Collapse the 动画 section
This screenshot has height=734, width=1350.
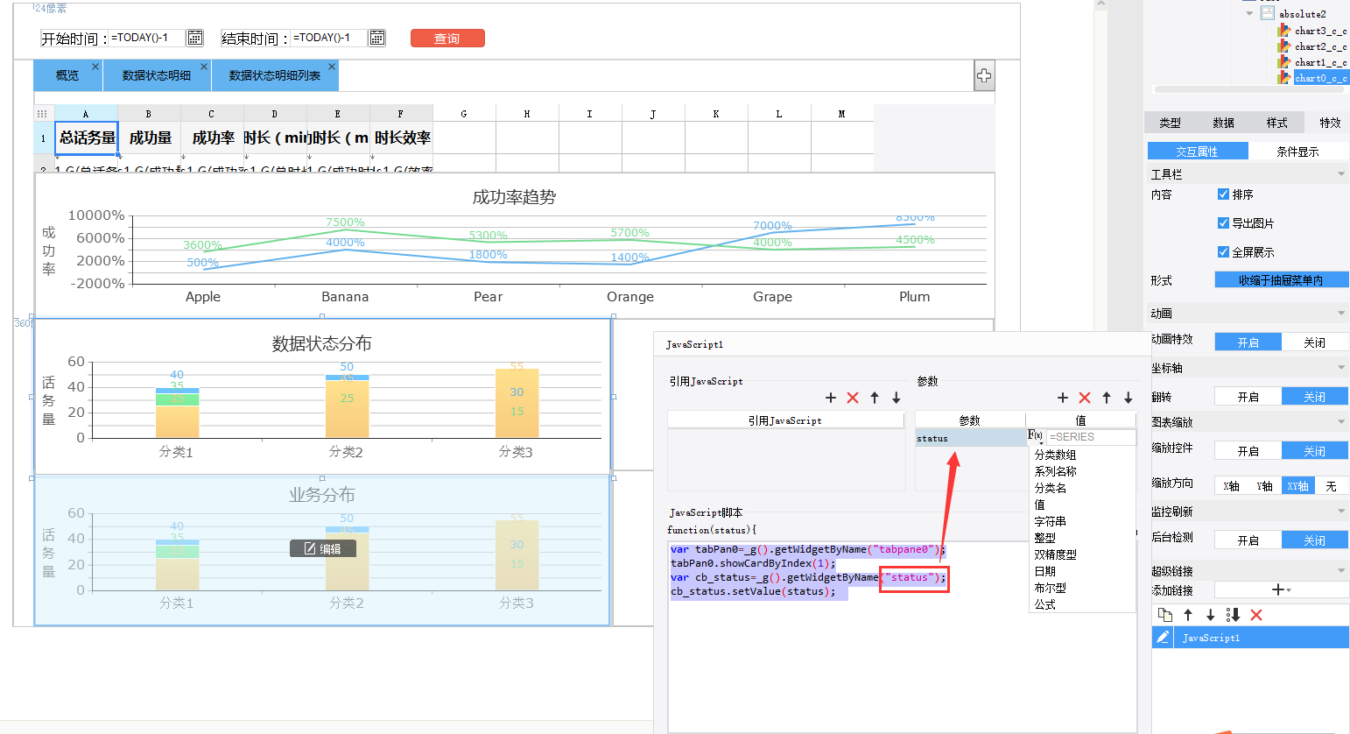point(1341,314)
